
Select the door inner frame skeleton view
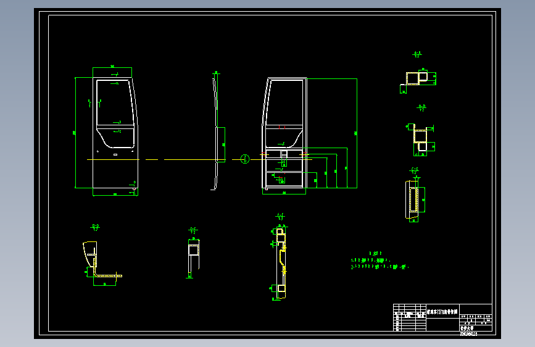tap(284, 133)
